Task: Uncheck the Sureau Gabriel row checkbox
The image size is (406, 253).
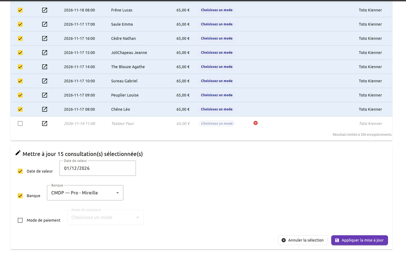Action: 20,81
